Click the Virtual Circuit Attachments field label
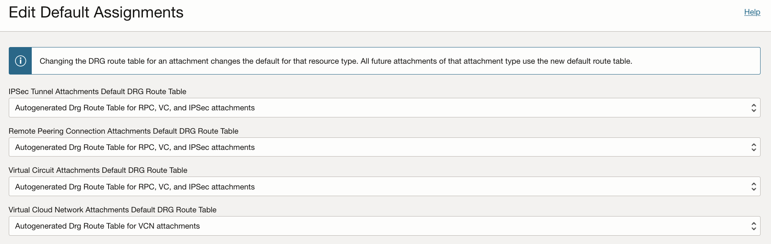 (98, 170)
